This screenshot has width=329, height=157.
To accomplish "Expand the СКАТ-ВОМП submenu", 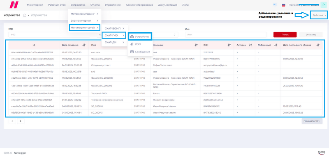I will point(114,28).
